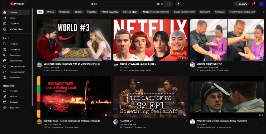Open the blue account avatar menu
The width and height of the screenshot is (266, 134).
pos(261,4)
